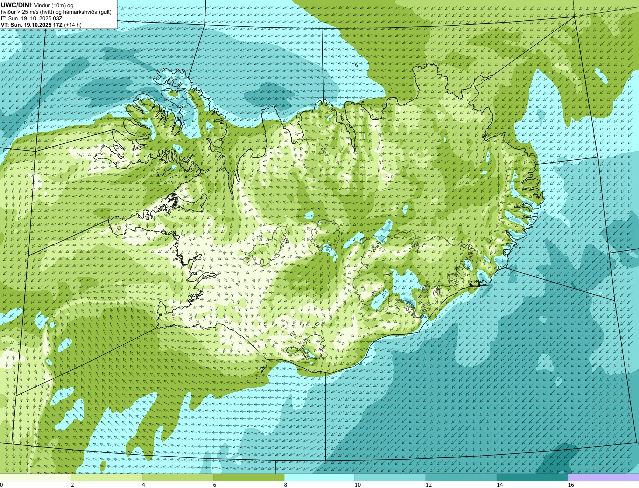Screen dimensions: 639x488
Task: Click the purple above-16 m/s legend swatch
Action: tap(604, 477)
